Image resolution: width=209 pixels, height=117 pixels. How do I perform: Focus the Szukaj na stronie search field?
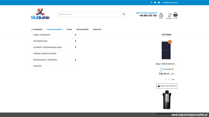[89, 14]
